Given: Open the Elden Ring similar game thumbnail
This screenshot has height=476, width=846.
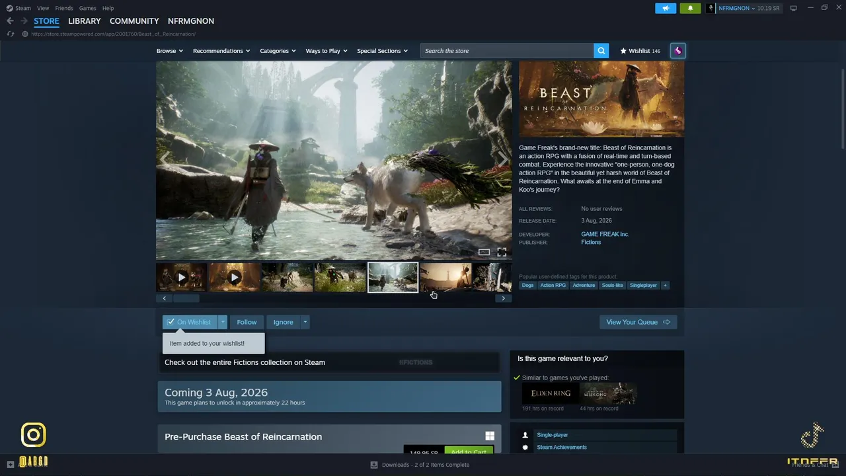Looking at the screenshot, I should pyautogui.click(x=551, y=393).
